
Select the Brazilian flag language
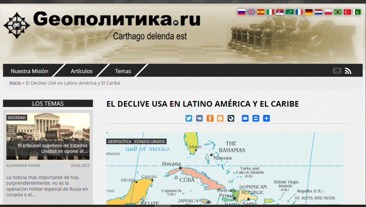point(338,12)
